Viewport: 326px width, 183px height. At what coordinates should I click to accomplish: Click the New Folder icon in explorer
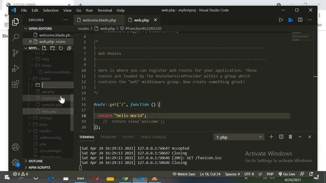pos(52,48)
